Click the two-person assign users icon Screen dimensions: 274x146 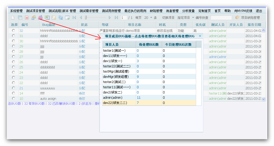(34, 17)
